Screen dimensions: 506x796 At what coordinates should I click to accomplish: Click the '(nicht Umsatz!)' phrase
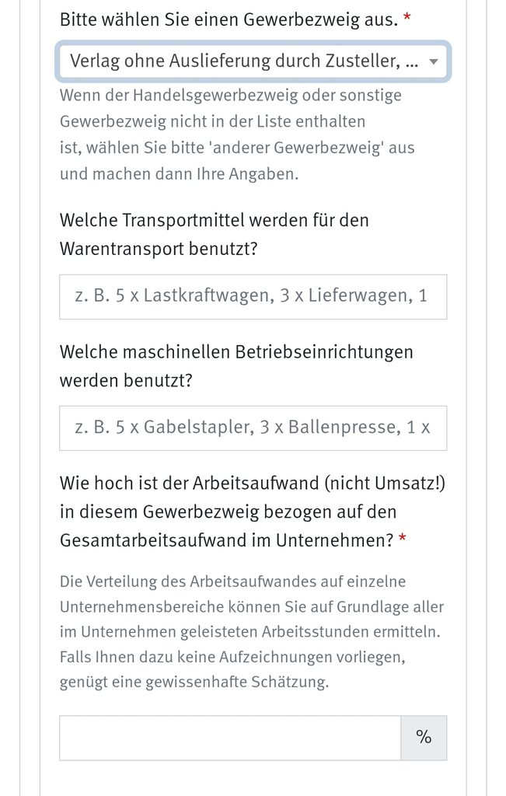pyautogui.click(x=384, y=483)
